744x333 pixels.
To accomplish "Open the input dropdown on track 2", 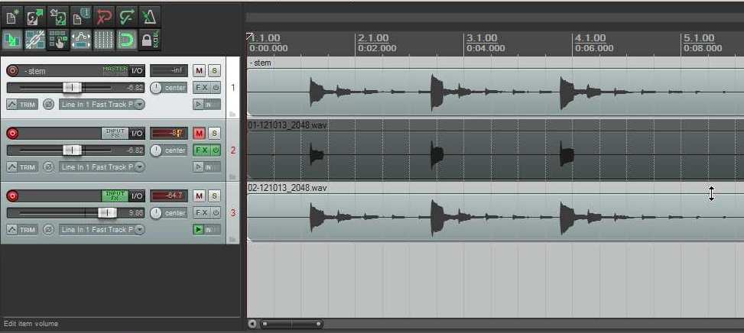I will pos(102,166).
